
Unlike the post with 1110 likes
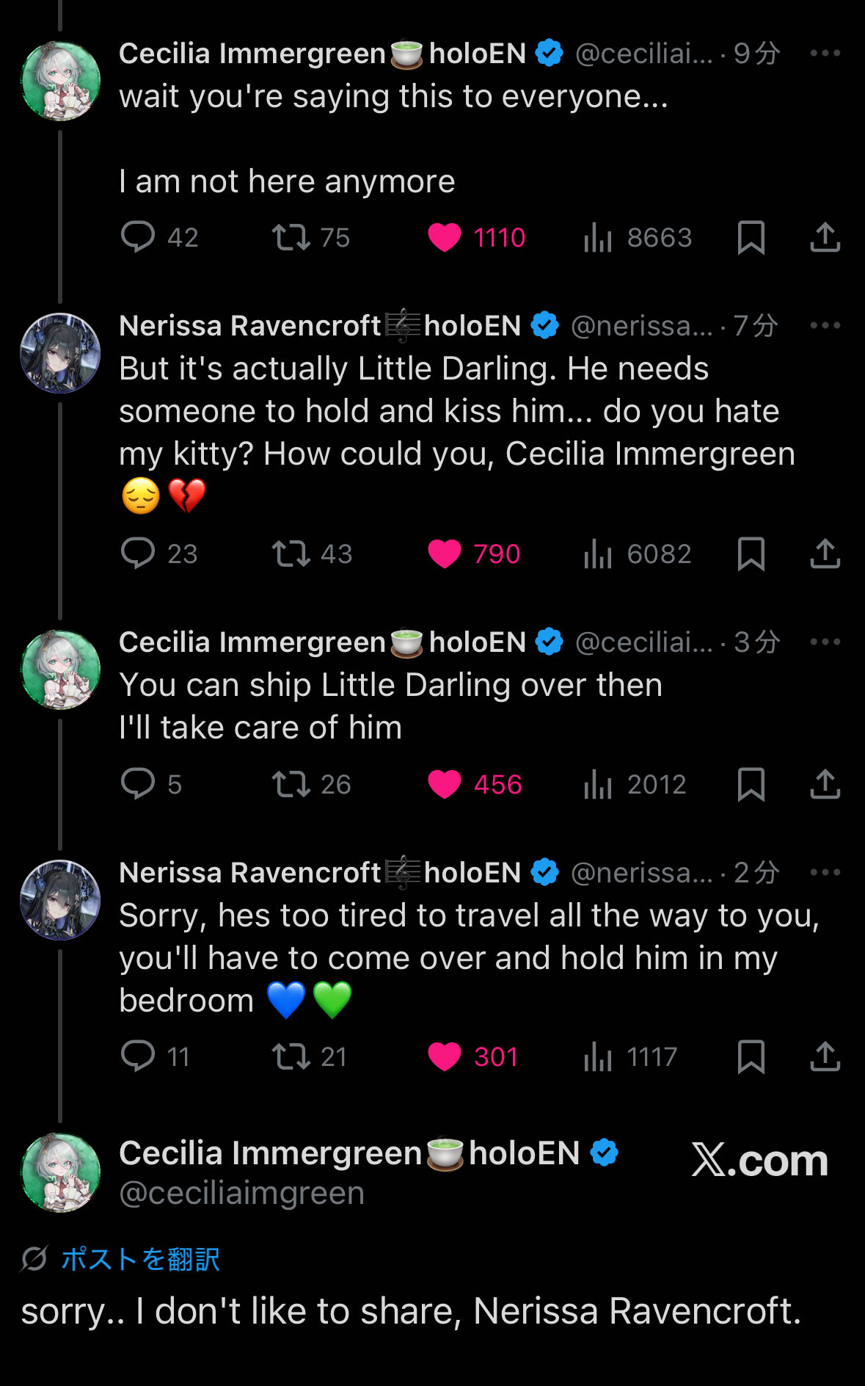coord(445,237)
